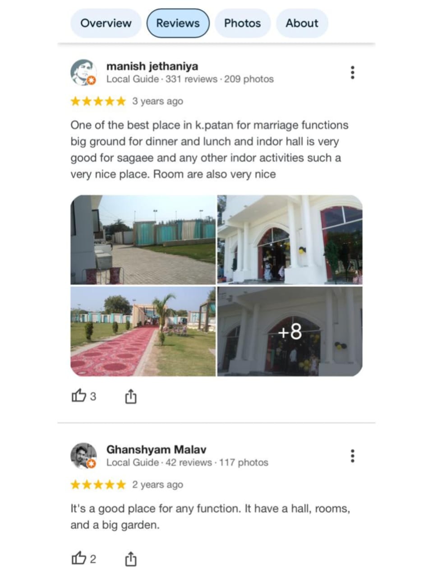Click Local Guide 42 reviews info line
This screenshot has width=433, height=578.
click(x=187, y=462)
